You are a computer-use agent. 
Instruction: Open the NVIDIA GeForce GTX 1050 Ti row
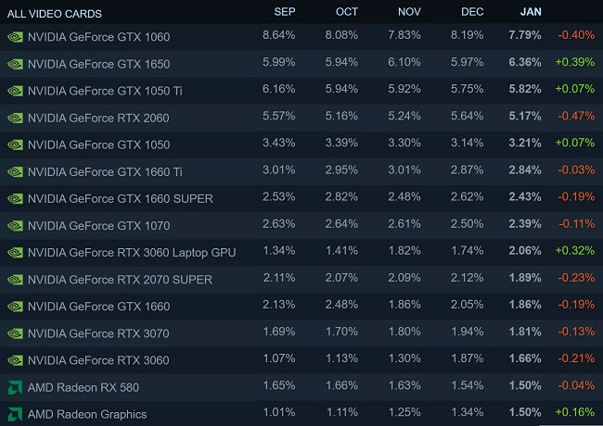301,91
